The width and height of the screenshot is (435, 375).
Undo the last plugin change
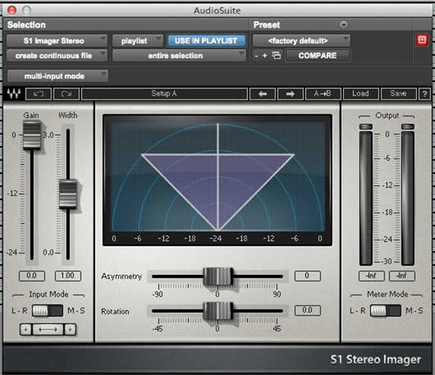[x=38, y=94]
